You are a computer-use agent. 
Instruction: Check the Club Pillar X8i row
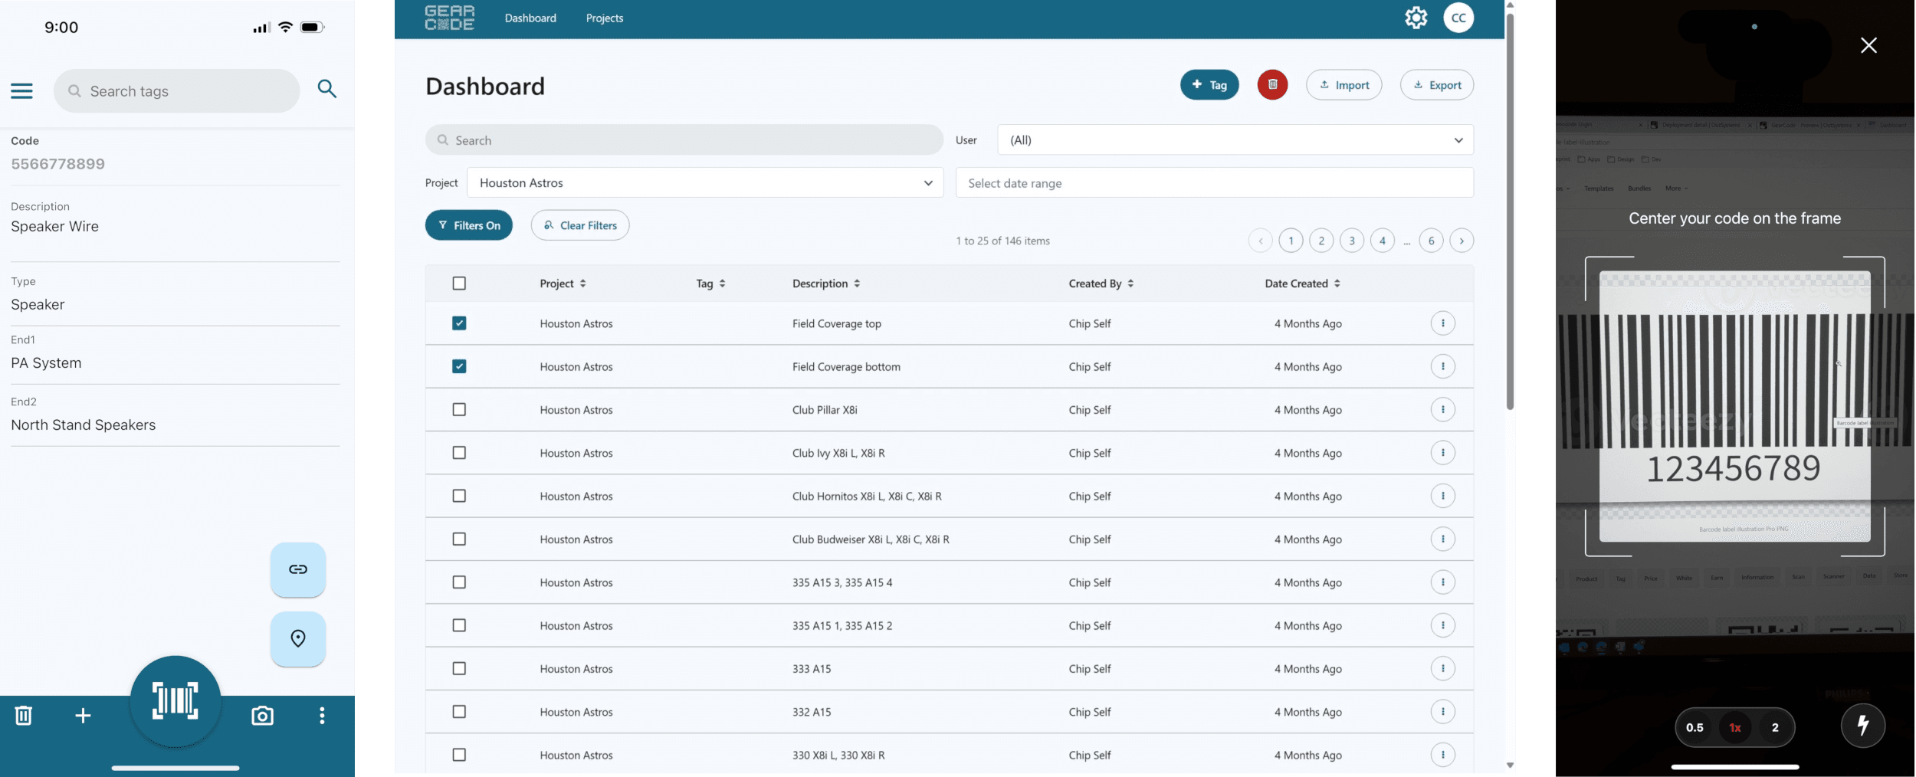[459, 410]
